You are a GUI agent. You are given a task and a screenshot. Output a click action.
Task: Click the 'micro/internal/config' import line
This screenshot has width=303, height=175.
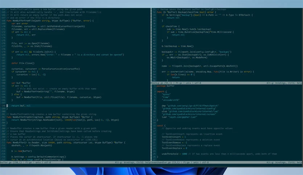(x=189, y=108)
